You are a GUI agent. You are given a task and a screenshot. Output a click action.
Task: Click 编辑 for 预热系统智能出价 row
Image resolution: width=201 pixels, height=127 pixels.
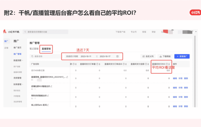[175, 97]
